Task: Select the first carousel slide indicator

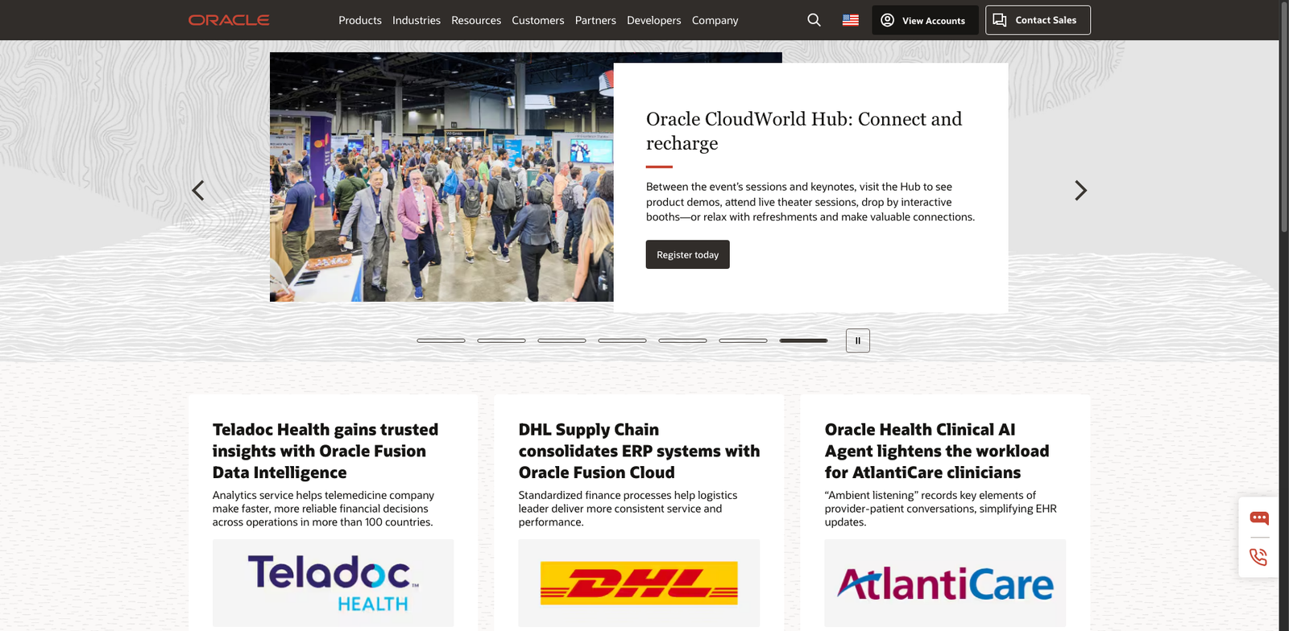Action: coord(441,340)
